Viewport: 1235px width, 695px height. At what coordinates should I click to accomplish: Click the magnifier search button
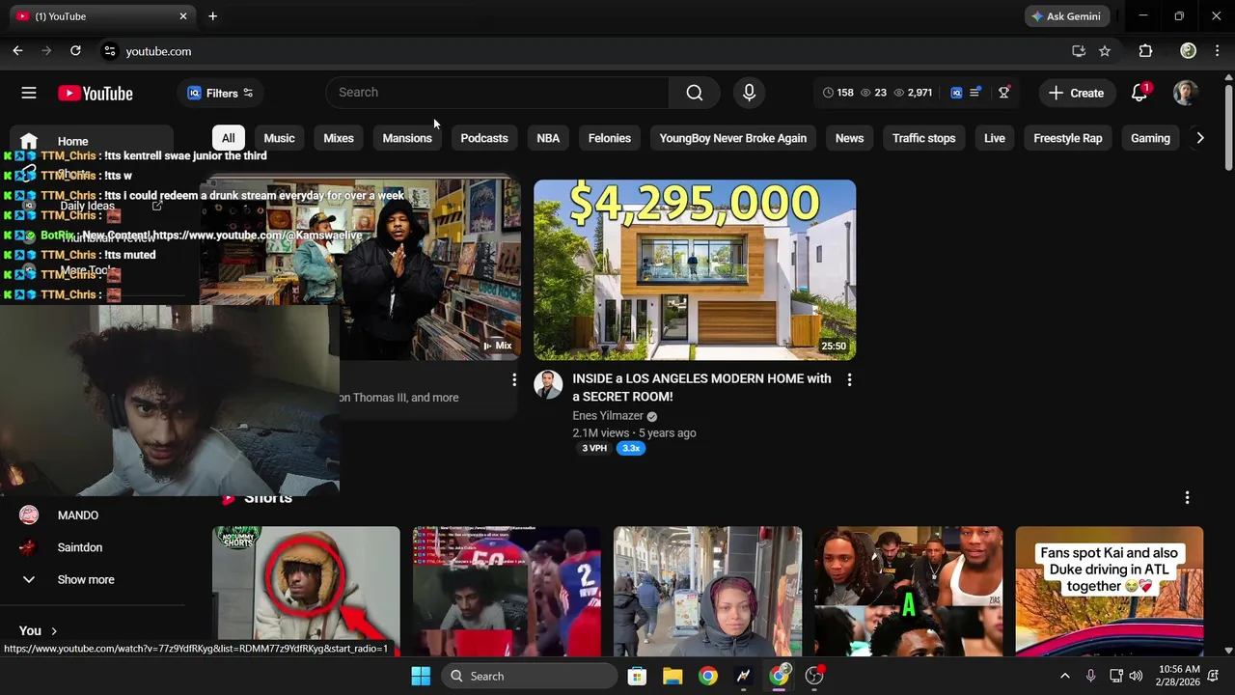pyautogui.click(x=695, y=93)
